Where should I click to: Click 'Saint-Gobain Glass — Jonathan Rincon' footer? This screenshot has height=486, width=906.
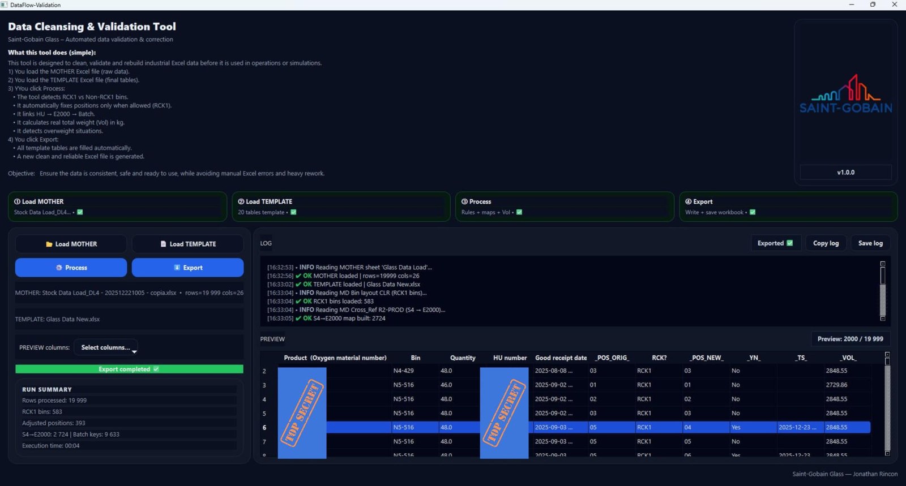845,474
